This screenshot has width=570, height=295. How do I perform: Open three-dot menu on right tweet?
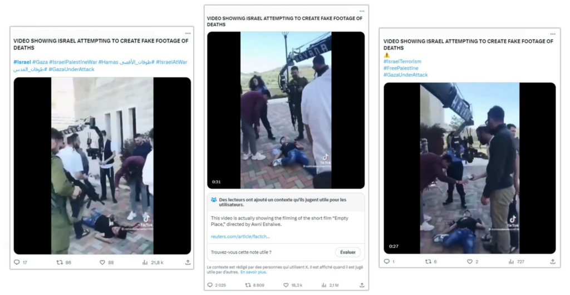pyautogui.click(x=552, y=34)
